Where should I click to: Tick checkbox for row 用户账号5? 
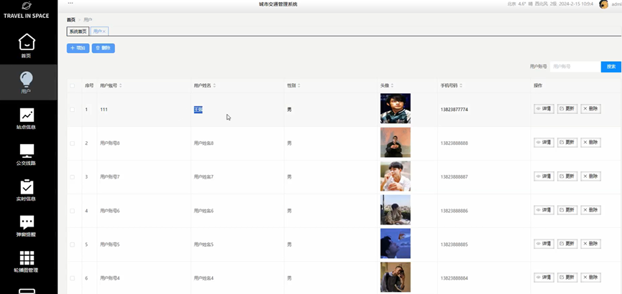(72, 245)
